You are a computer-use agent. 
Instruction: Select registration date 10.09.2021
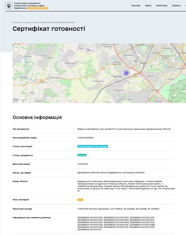(83, 164)
